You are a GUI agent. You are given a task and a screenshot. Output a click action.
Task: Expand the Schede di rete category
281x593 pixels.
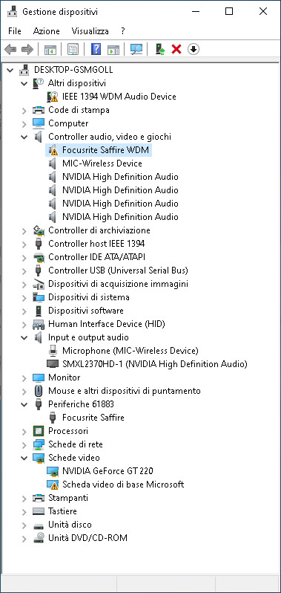24,444
